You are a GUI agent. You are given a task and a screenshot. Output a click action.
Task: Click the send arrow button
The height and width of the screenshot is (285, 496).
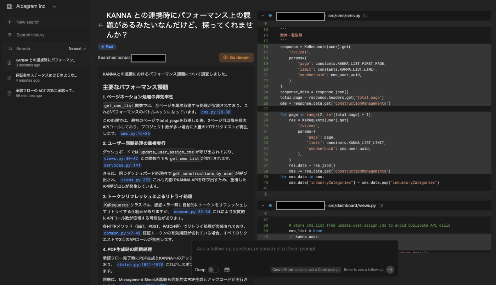click(390, 270)
